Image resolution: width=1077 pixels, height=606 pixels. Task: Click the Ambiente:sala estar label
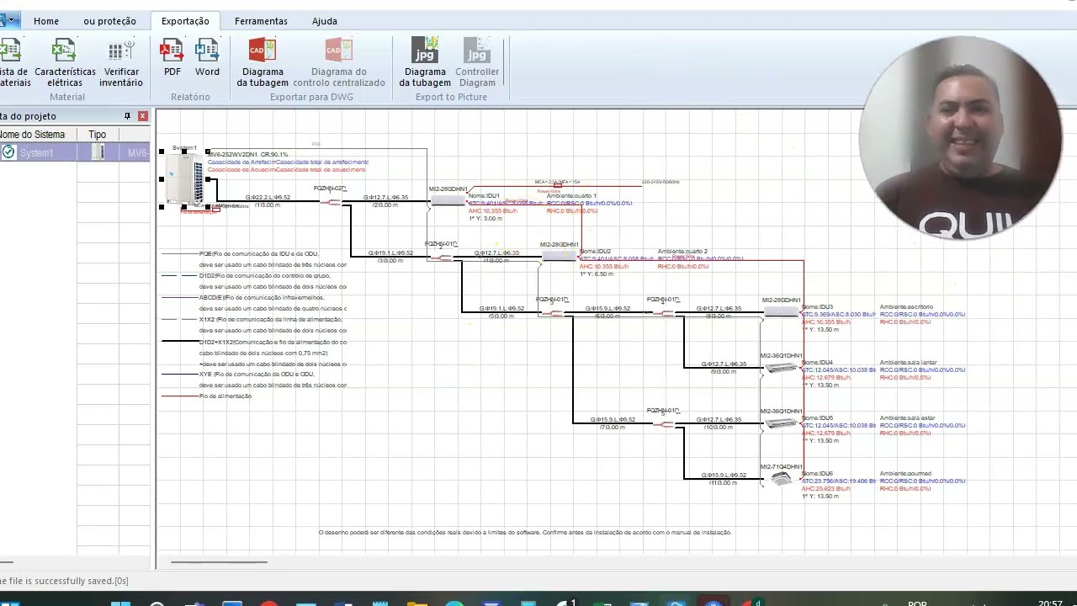[907, 417]
